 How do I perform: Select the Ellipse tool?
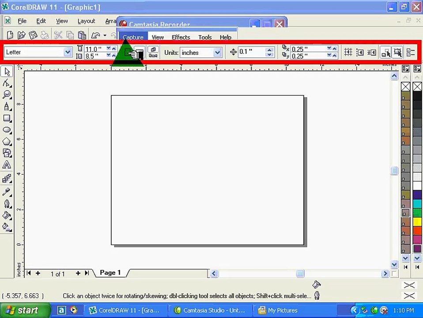click(x=7, y=130)
